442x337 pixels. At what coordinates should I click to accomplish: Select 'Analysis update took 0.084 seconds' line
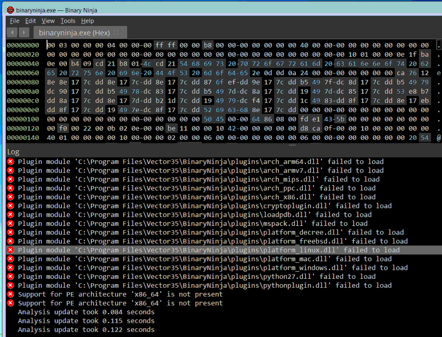click(x=86, y=312)
